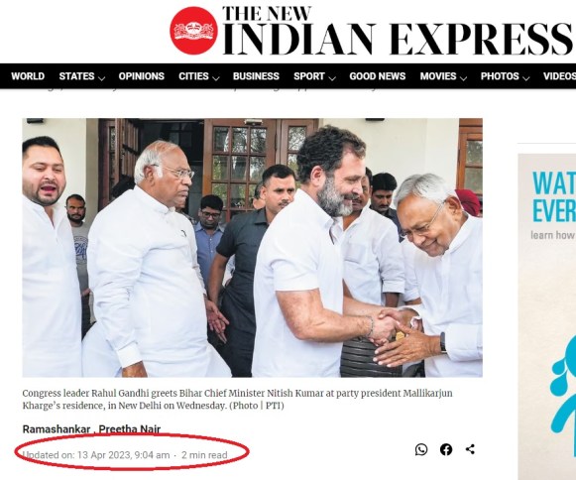Click the water advertisement banner on right
Viewport: 576px width, 480px height.
click(547, 316)
